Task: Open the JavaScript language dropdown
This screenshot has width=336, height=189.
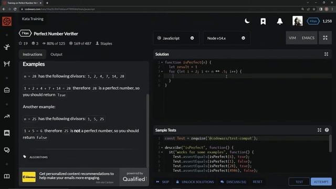Action: (x=176, y=38)
